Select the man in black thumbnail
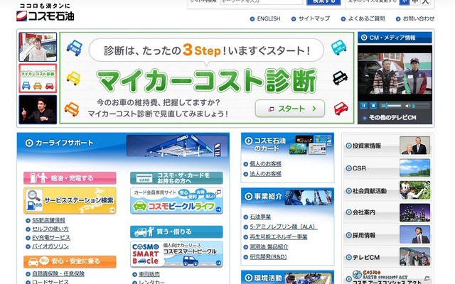The height and width of the screenshot is (284, 455). click(x=38, y=109)
